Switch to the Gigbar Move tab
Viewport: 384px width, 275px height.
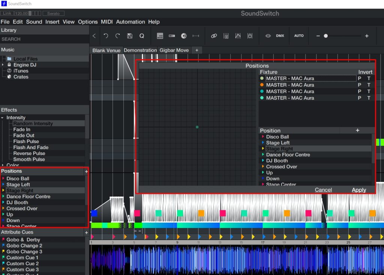(x=174, y=50)
